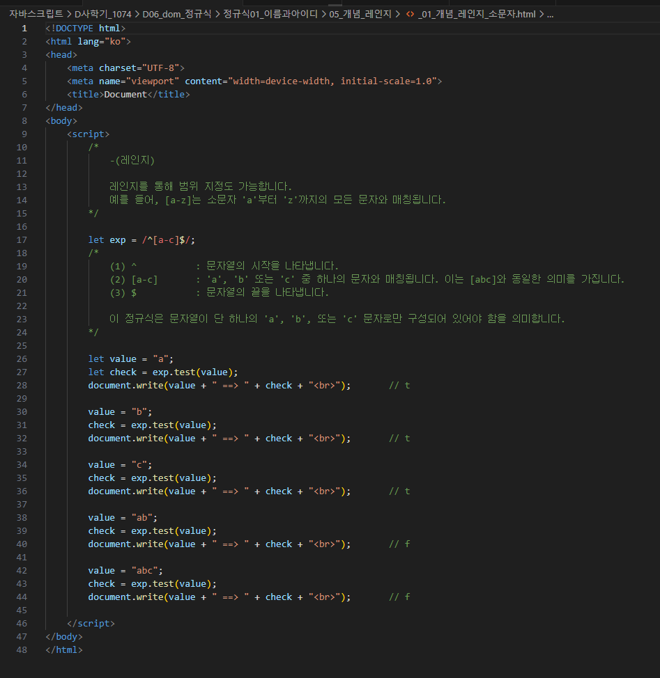Place cursor on <!DOCTYPE html> text

85,28
